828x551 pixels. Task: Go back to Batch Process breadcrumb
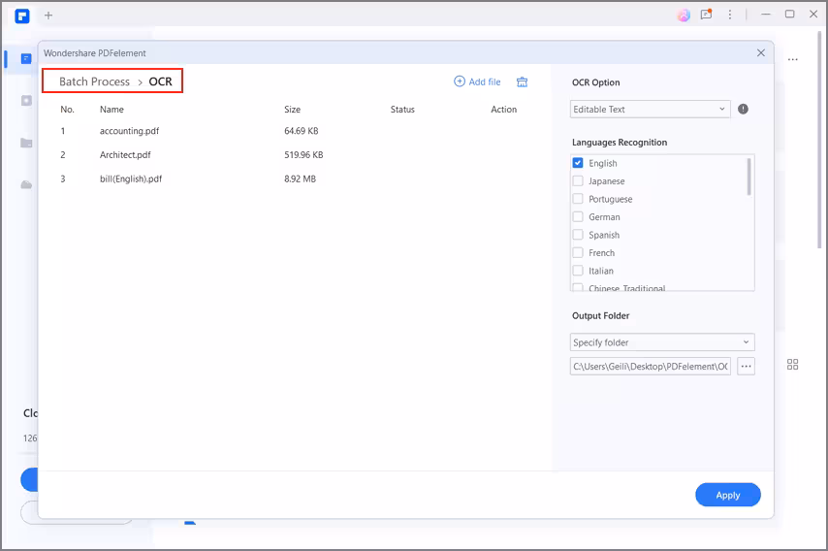coord(94,81)
